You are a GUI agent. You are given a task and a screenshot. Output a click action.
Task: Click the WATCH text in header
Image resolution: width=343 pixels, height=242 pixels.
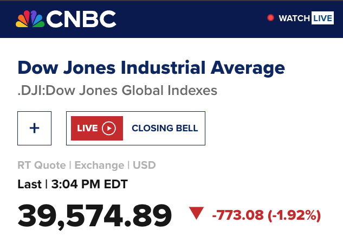point(294,18)
